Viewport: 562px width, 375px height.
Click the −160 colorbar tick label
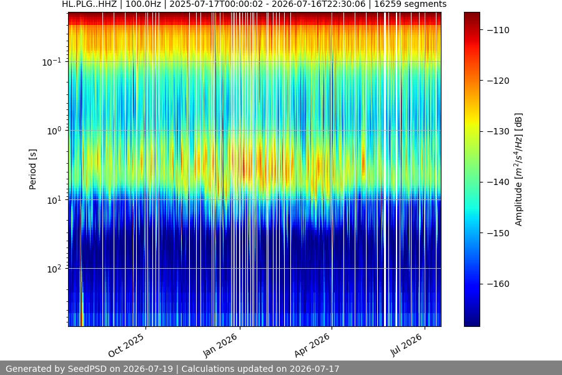(498, 284)
